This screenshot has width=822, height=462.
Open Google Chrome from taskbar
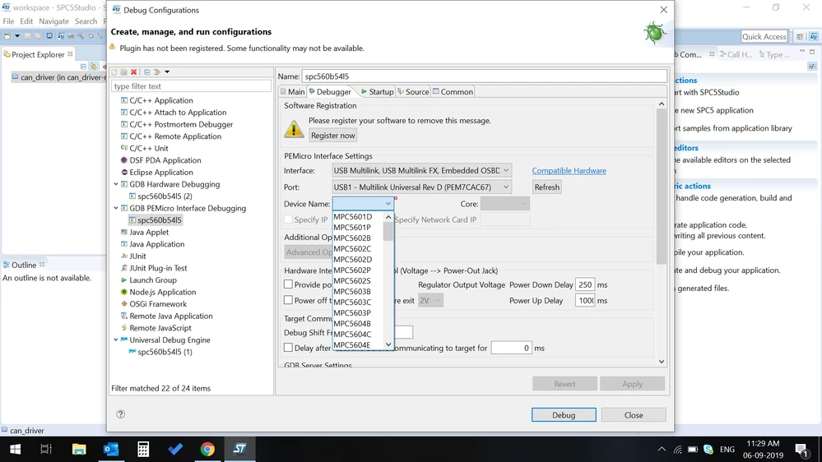click(207, 449)
